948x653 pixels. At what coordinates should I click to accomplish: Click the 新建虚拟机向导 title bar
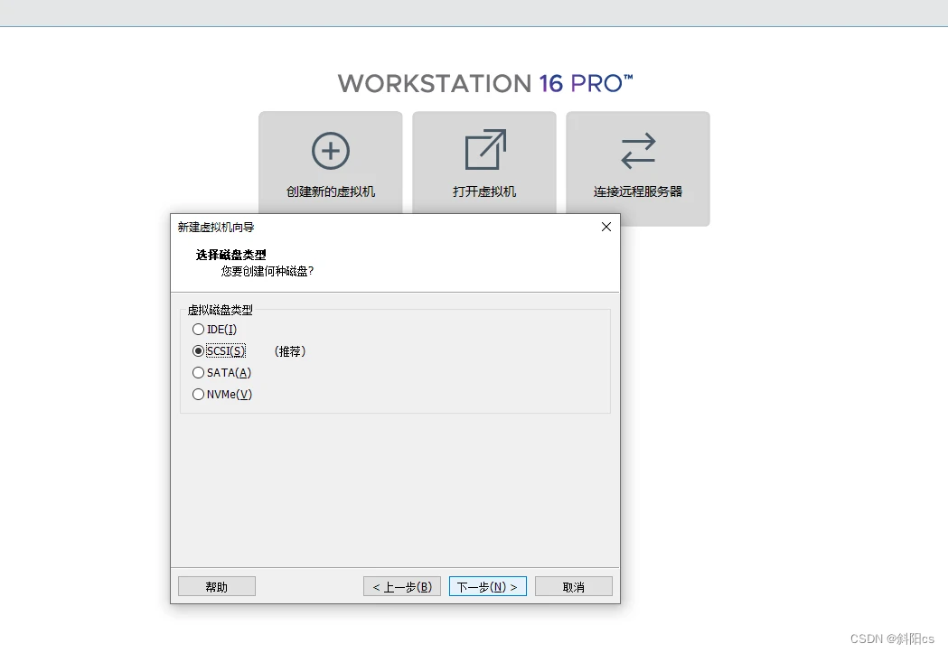pos(361,228)
